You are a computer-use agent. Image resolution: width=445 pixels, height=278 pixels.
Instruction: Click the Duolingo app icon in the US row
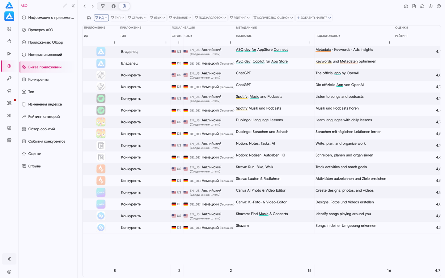tap(101, 122)
